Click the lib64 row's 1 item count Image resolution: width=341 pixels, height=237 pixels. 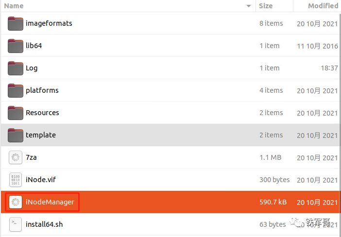click(x=269, y=46)
